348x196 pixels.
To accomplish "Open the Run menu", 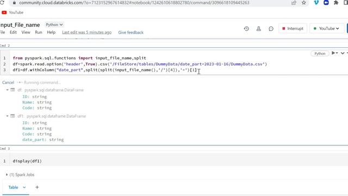I will click(x=39, y=32).
